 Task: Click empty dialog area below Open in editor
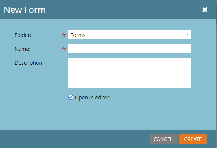(x=108, y=116)
